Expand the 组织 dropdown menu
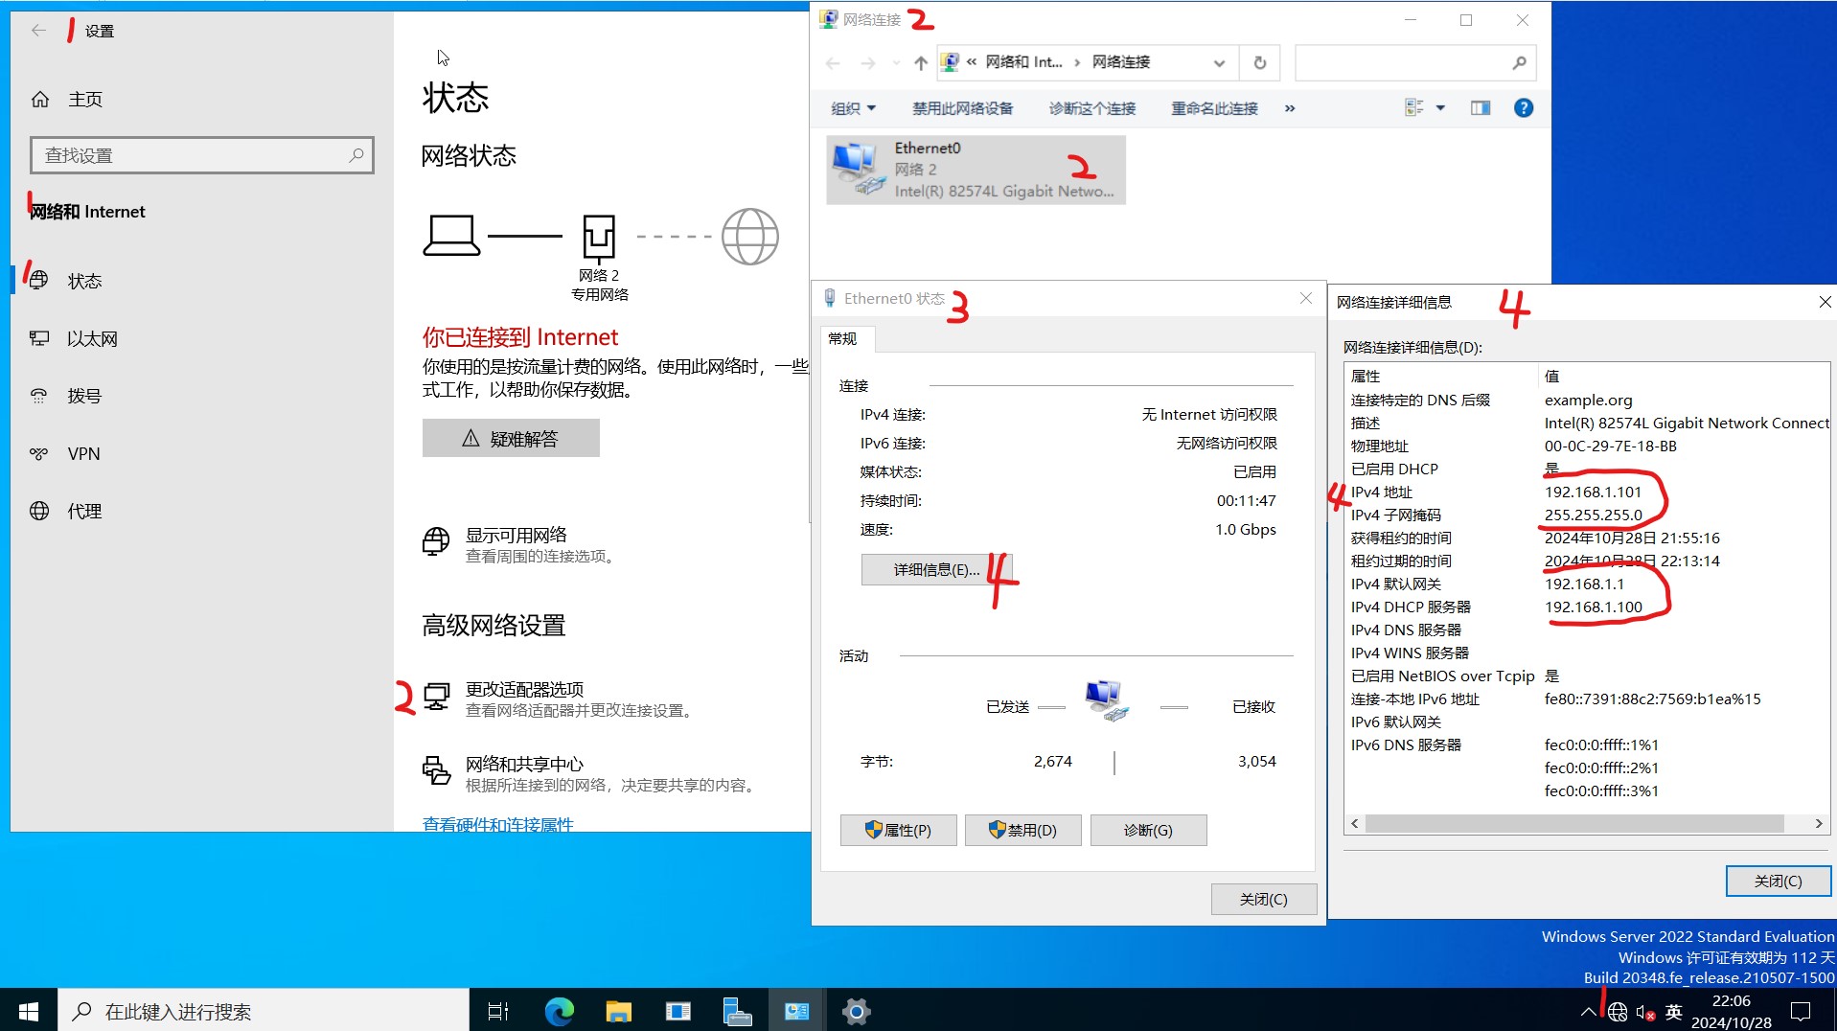 pos(851,107)
